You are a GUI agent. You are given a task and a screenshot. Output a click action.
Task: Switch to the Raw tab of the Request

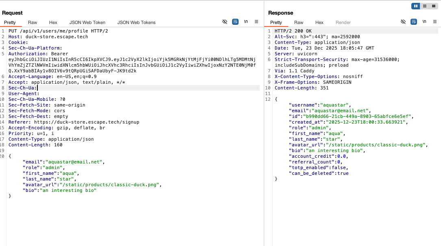click(x=32, y=22)
